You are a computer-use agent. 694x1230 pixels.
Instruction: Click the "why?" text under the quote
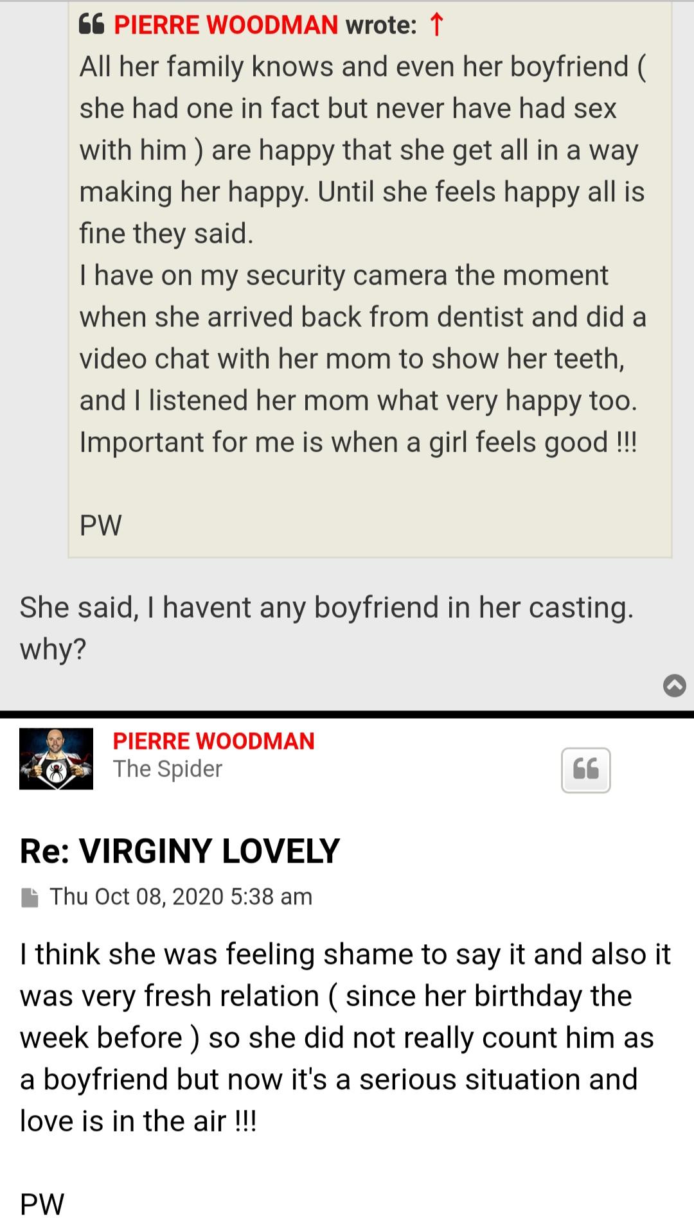(53, 649)
